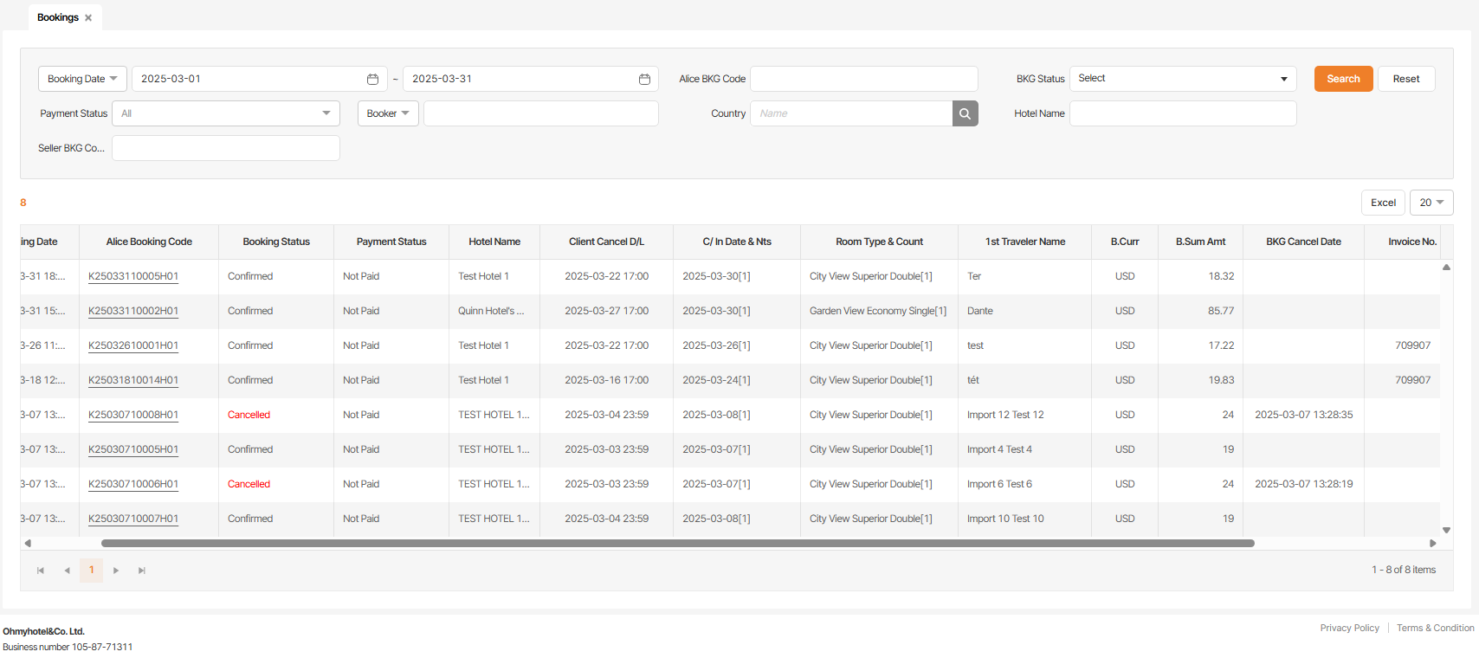Click the Country search magnifier icon

(965, 113)
